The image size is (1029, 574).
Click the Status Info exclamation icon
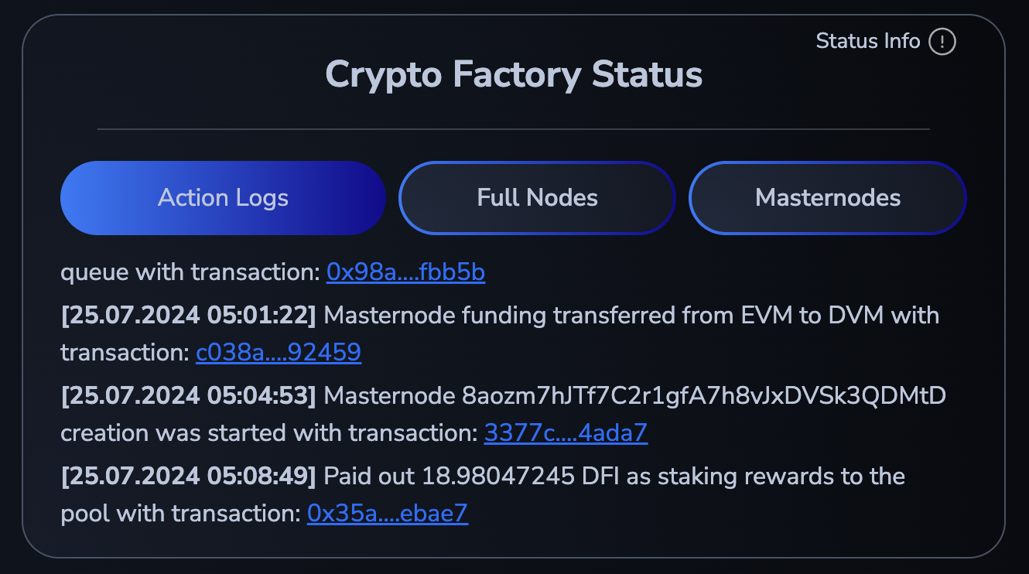(x=942, y=41)
